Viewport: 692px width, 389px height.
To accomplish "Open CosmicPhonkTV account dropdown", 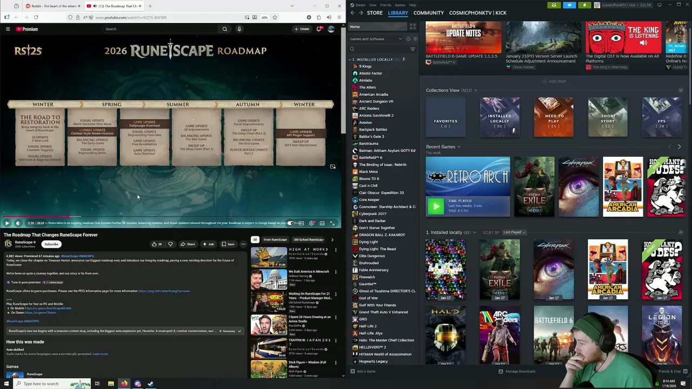I will [623, 5].
